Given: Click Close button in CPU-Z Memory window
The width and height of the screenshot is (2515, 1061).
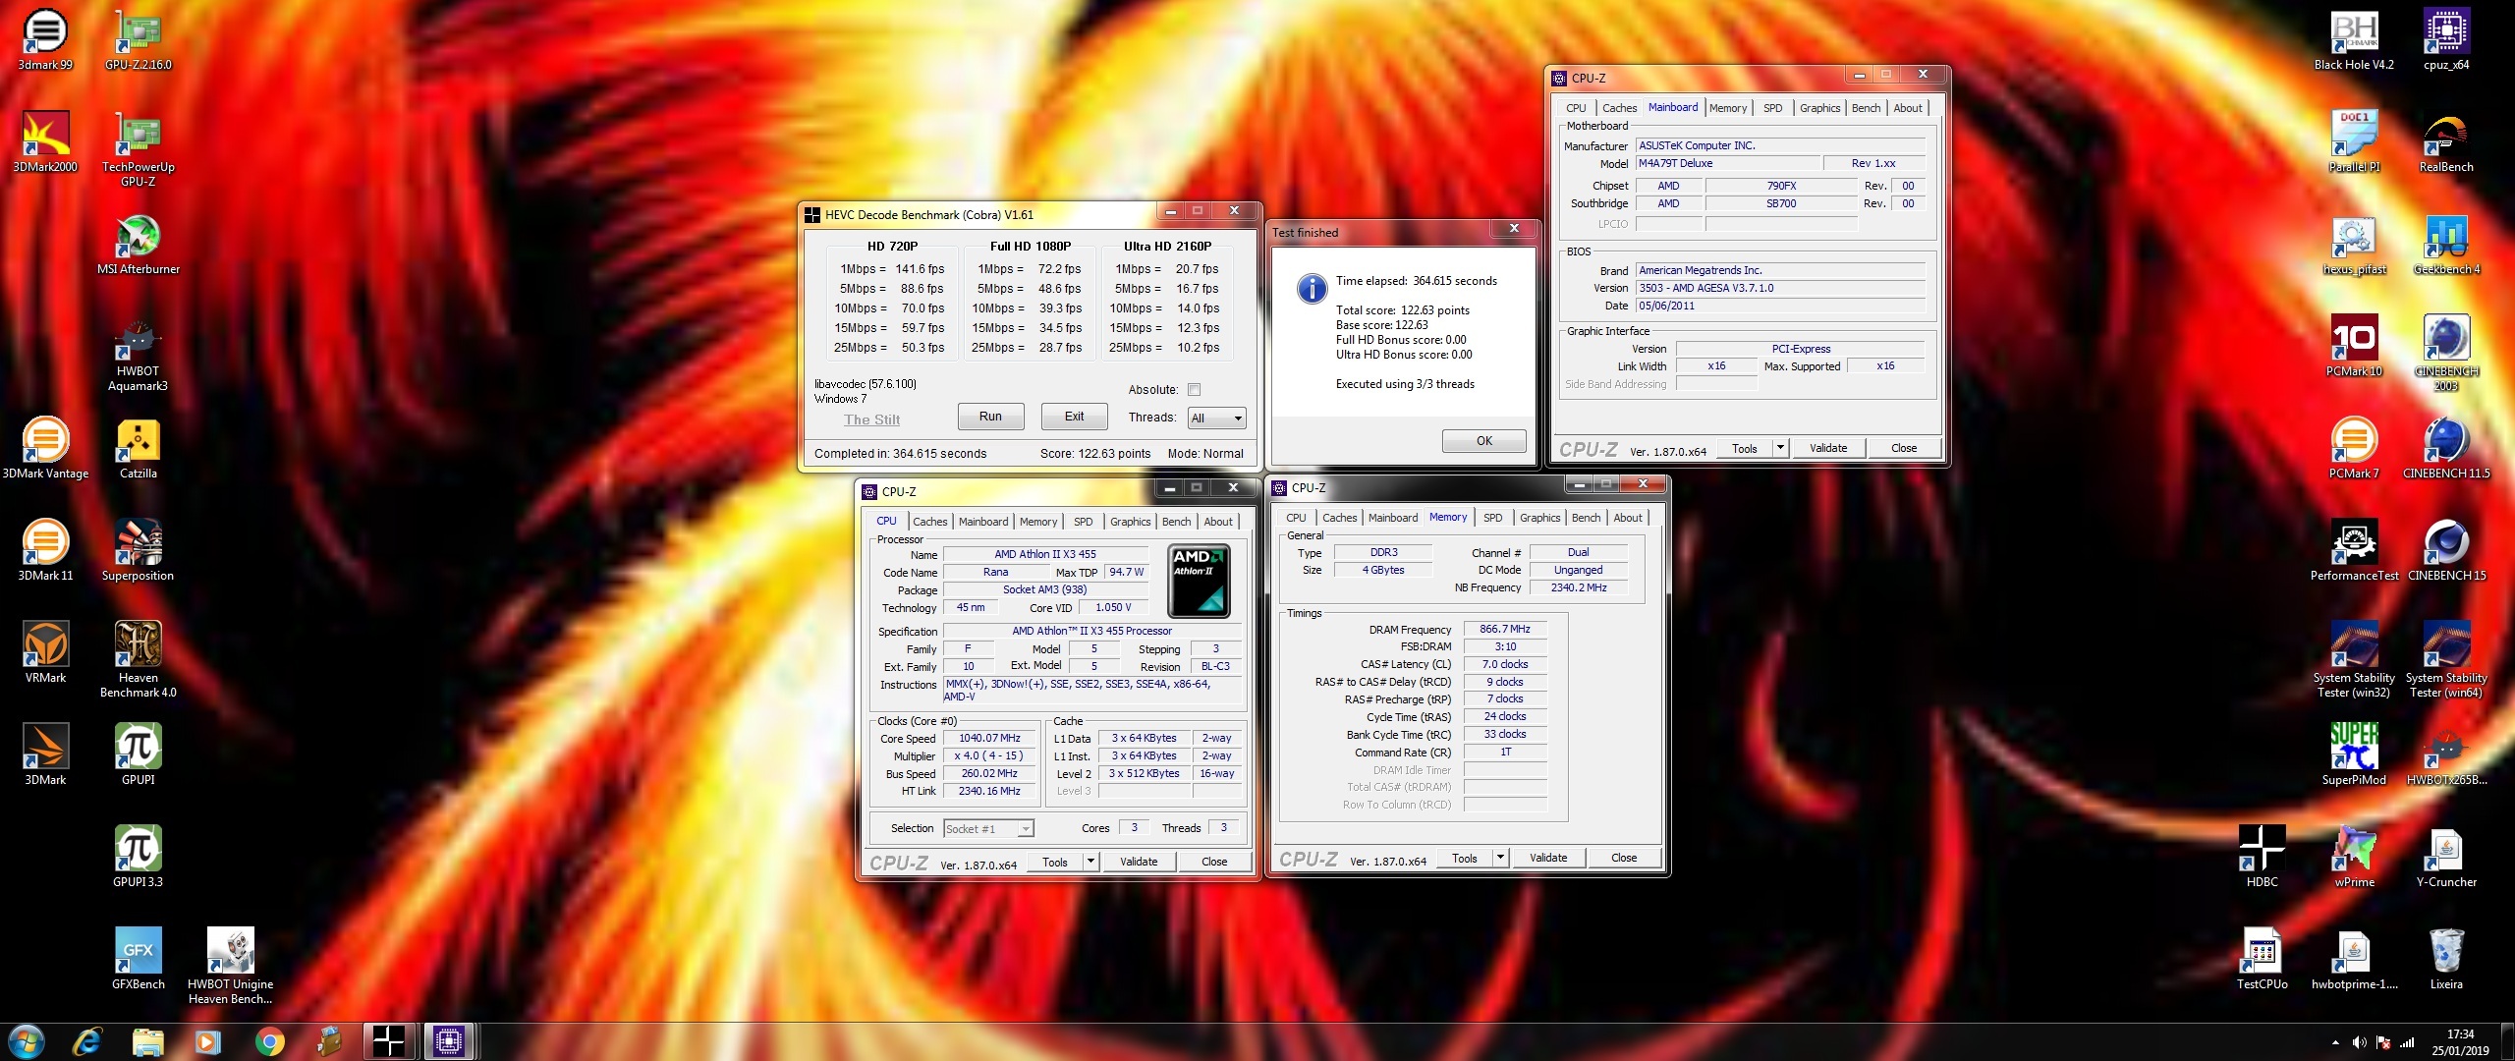Looking at the screenshot, I should click(x=1623, y=858).
